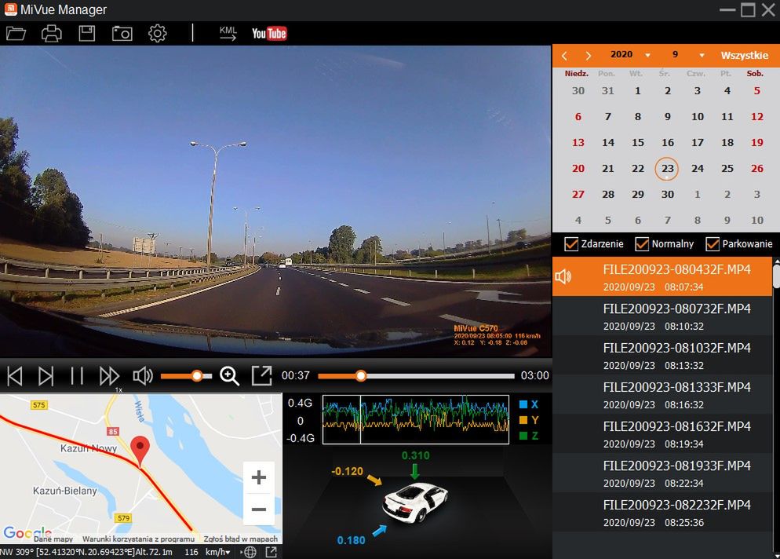Click the GPS coordinates in status bar
This screenshot has height=559, width=780.
point(86,552)
